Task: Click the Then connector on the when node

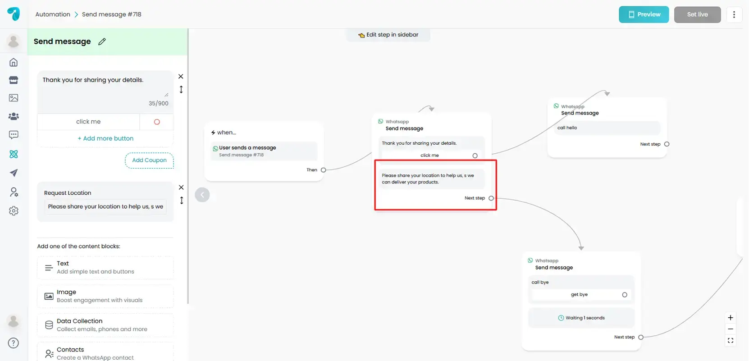Action: click(323, 170)
